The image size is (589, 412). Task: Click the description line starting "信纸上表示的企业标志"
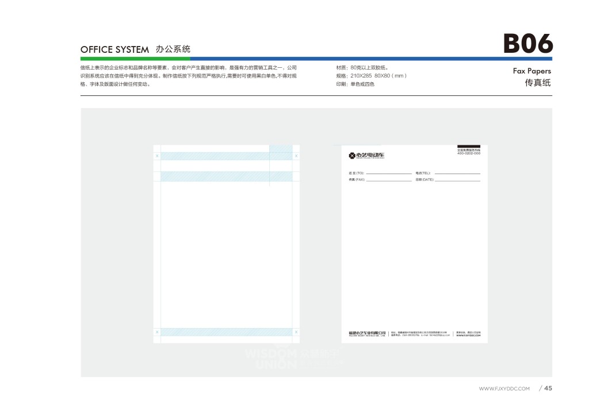tap(189, 68)
